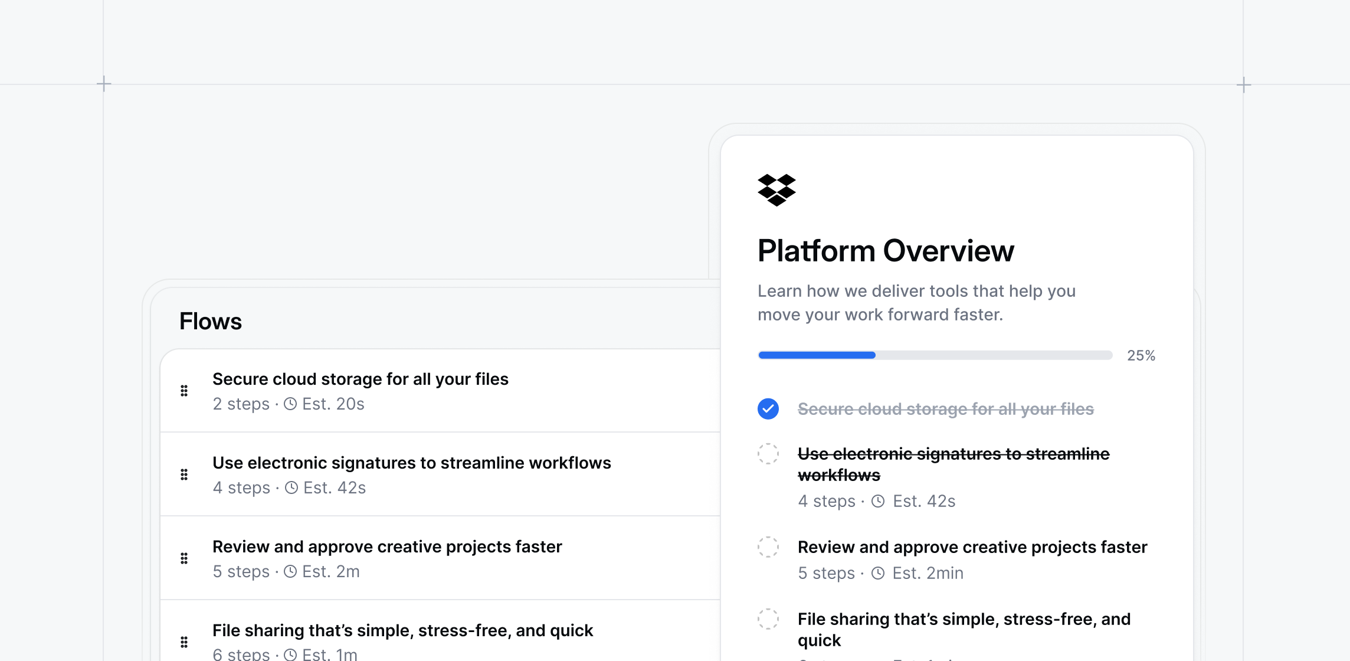
Task: Click the 'Est. 2min' text
Action: 928,573
